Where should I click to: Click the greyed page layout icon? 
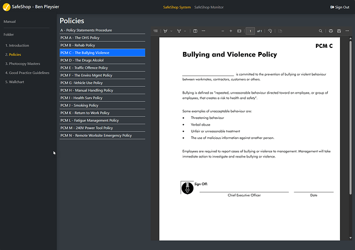pos(280,31)
